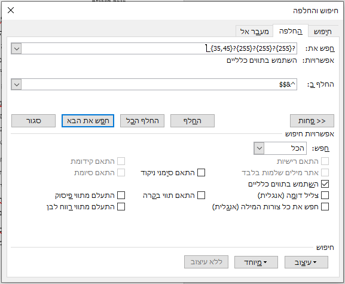This screenshot has width=345, height=284.
Task: Enable התאם תווי בקרה checkbox
Action: [x=201, y=195]
